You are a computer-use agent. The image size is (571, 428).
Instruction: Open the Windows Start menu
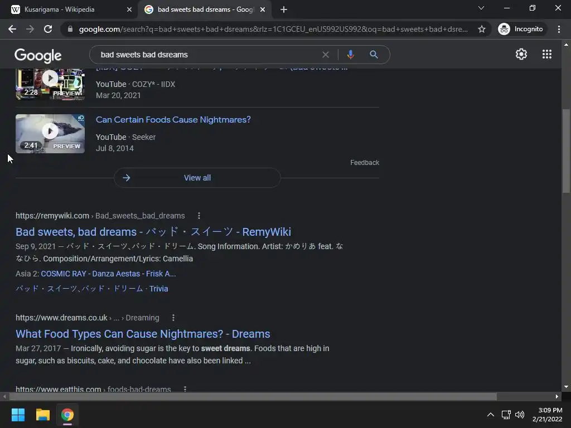coord(18,415)
